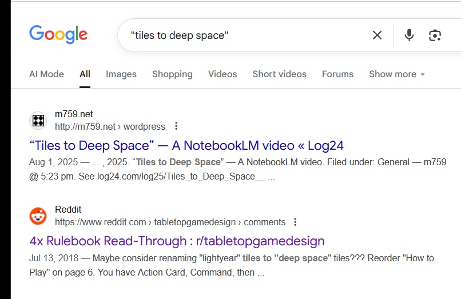This screenshot has height=299, width=461.
Task: Start voice search with microphone icon
Action: tap(409, 35)
